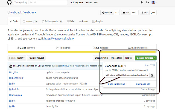Open Pull requests in top navigation

[x=77, y=2]
